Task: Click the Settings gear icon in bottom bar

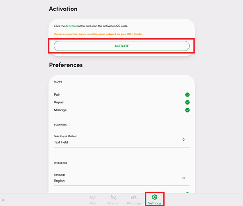Action: 155,197
